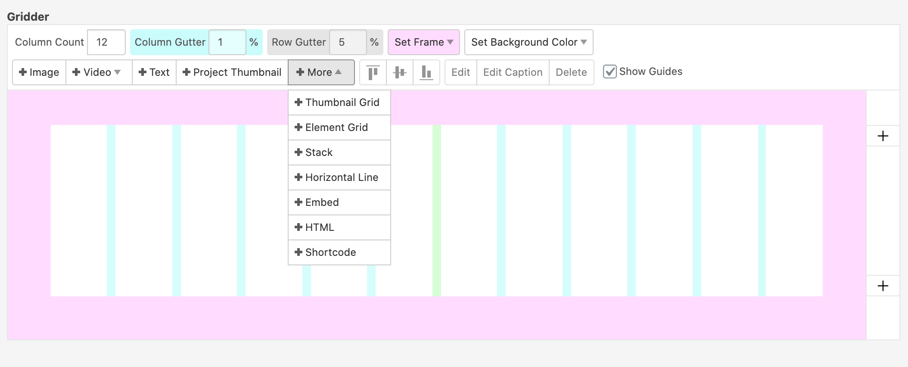Add an Image element

pyautogui.click(x=39, y=72)
